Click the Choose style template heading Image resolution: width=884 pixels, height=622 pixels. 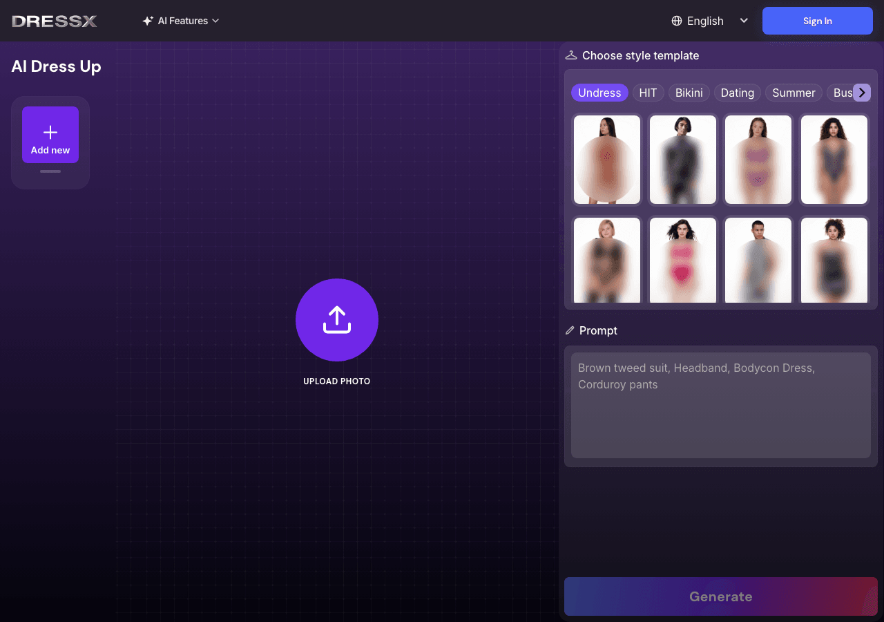coord(640,55)
